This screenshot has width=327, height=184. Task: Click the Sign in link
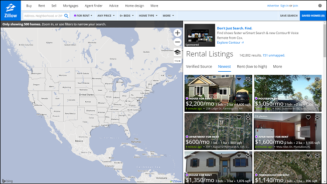pos(284,6)
